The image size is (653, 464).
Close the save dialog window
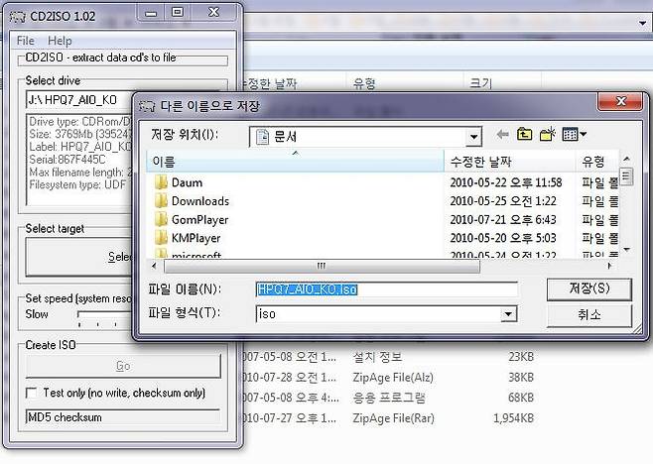point(604,102)
